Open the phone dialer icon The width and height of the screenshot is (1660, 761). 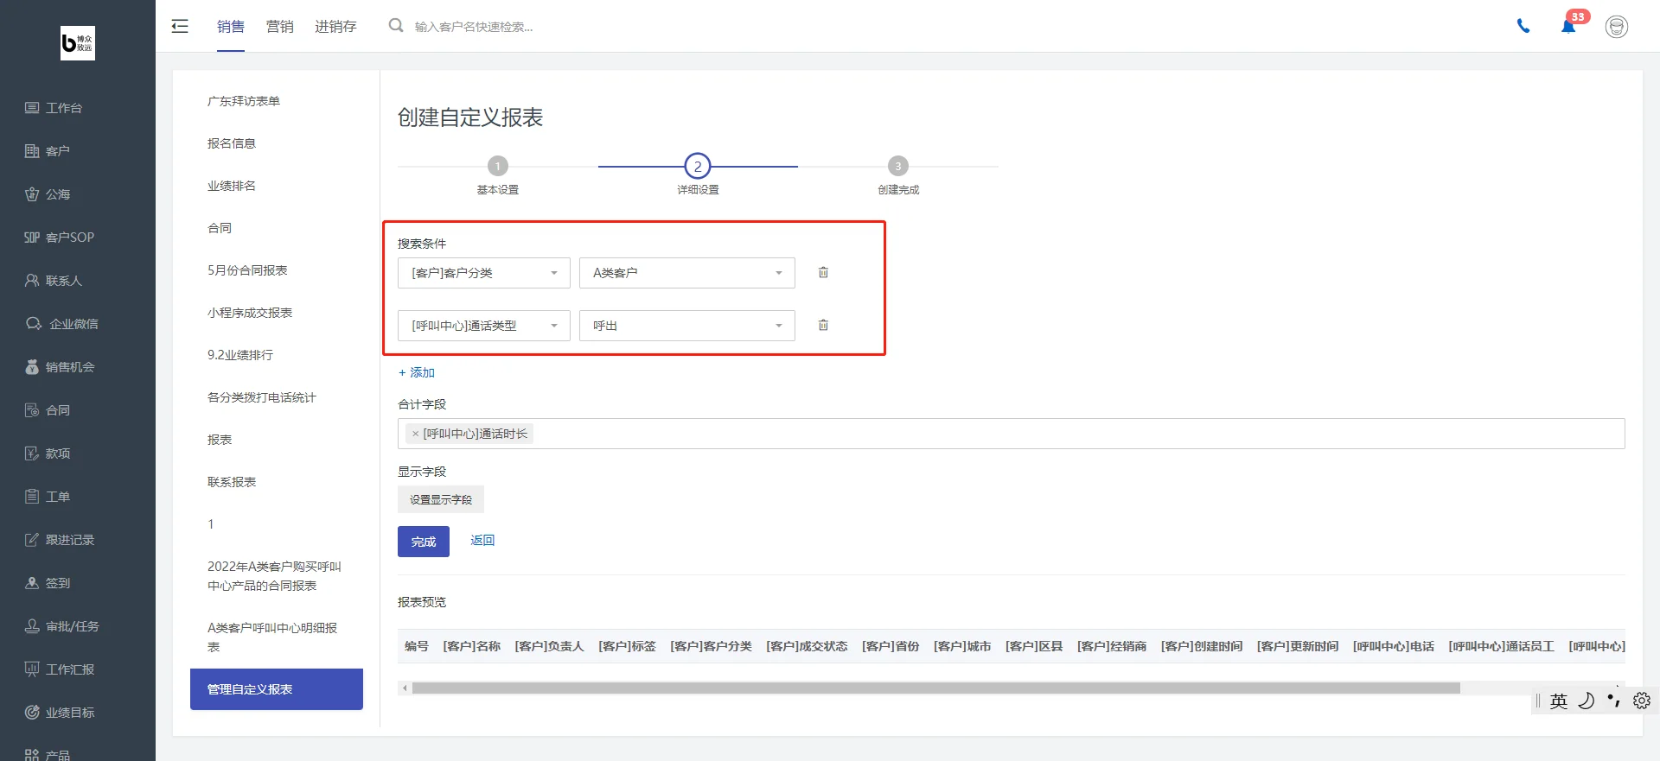[x=1523, y=26]
